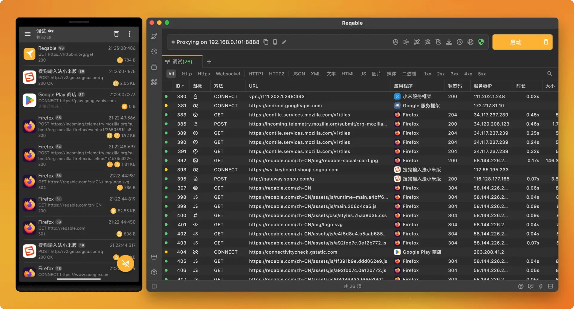This screenshot has width=574, height=309.
Task: Filter by 二进制 binary type
Action: coord(409,74)
